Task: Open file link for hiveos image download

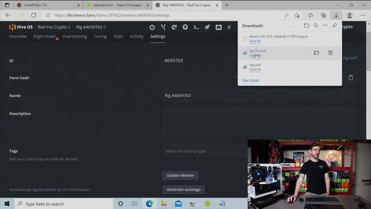Action: click(x=255, y=41)
